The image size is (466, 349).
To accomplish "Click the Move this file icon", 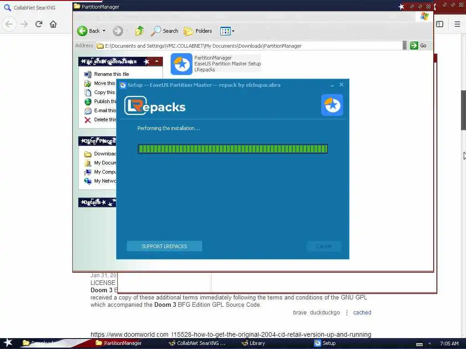I will pos(88,84).
